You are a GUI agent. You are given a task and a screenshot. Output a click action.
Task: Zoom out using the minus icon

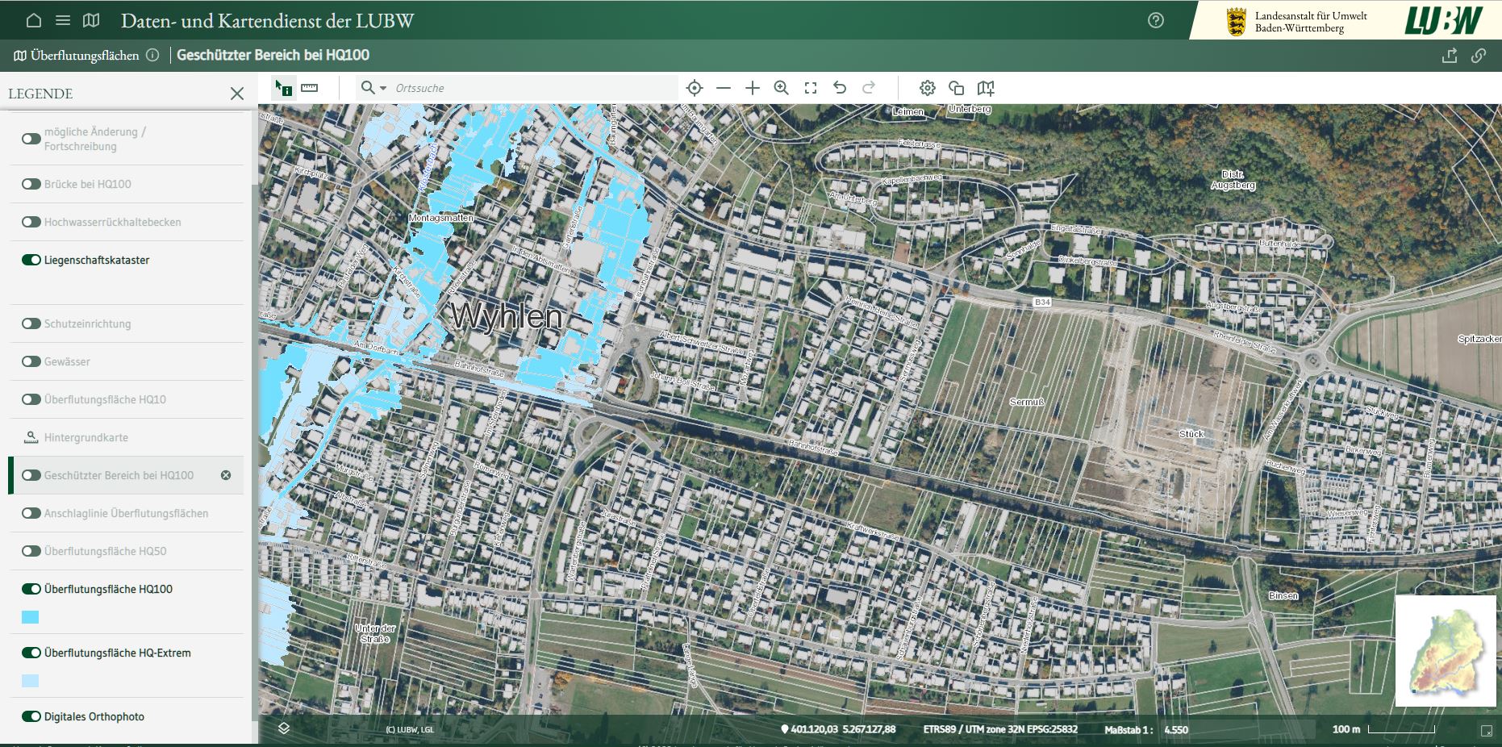pos(724,88)
